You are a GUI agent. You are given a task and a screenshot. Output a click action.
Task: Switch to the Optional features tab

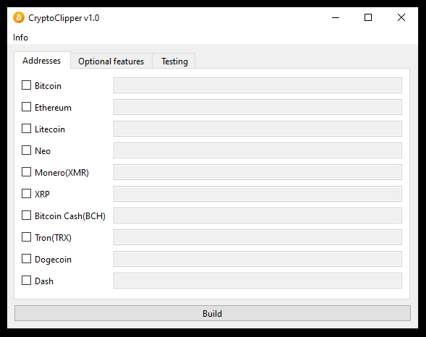(x=111, y=61)
